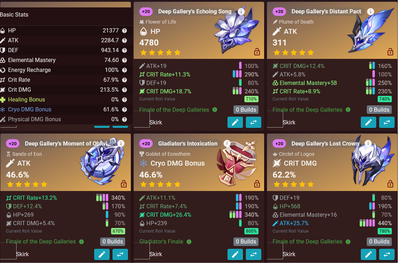Viewport: 402px width, 265px height.
Task: Click the 0 Builds badge on Gladiator's Intoxication
Action: (246, 242)
